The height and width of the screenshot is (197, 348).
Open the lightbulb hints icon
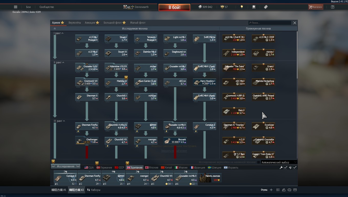[x=242, y=7]
